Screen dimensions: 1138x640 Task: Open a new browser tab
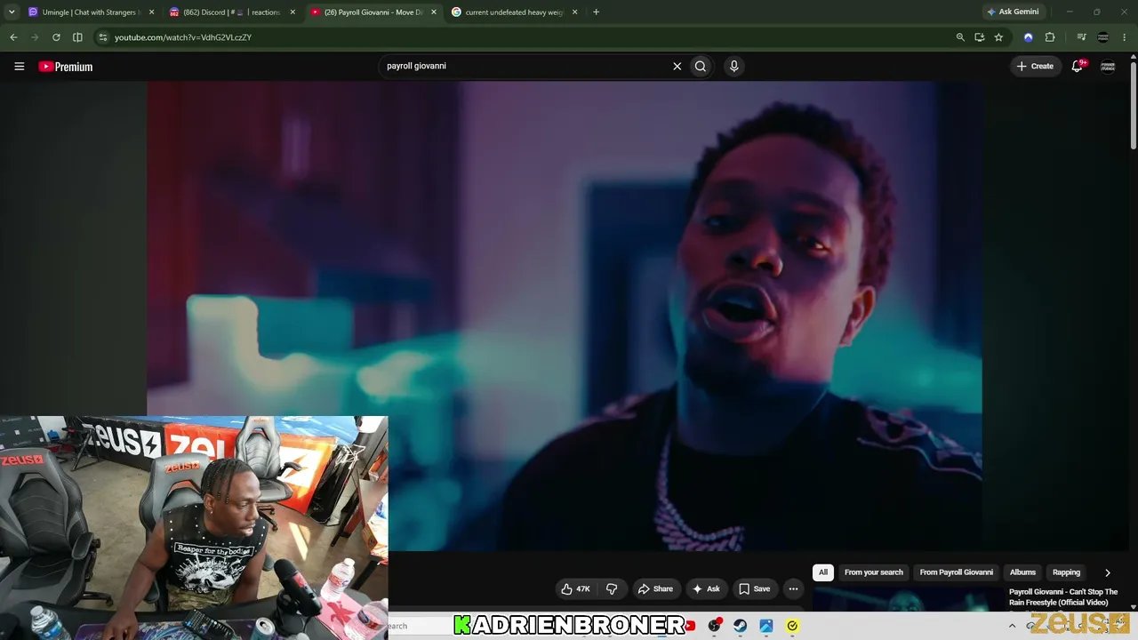coord(596,12)
